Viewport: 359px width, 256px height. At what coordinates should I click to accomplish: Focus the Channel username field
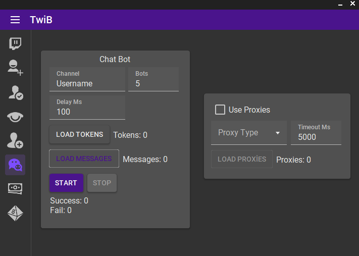[x=87, y=79]
